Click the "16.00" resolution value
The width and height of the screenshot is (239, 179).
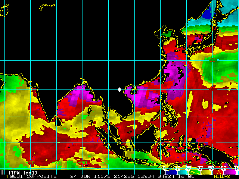186,176
